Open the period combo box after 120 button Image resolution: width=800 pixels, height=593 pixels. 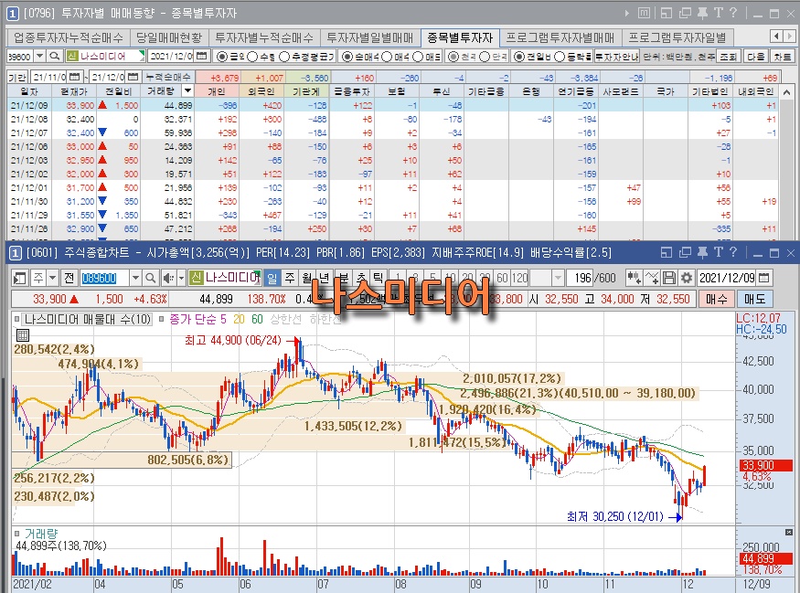547,278
